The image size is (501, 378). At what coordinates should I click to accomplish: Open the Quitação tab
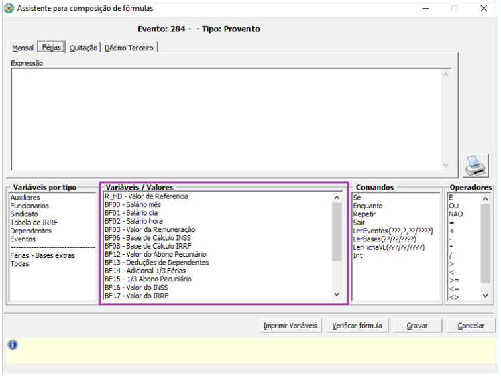(x=83, y=48)
